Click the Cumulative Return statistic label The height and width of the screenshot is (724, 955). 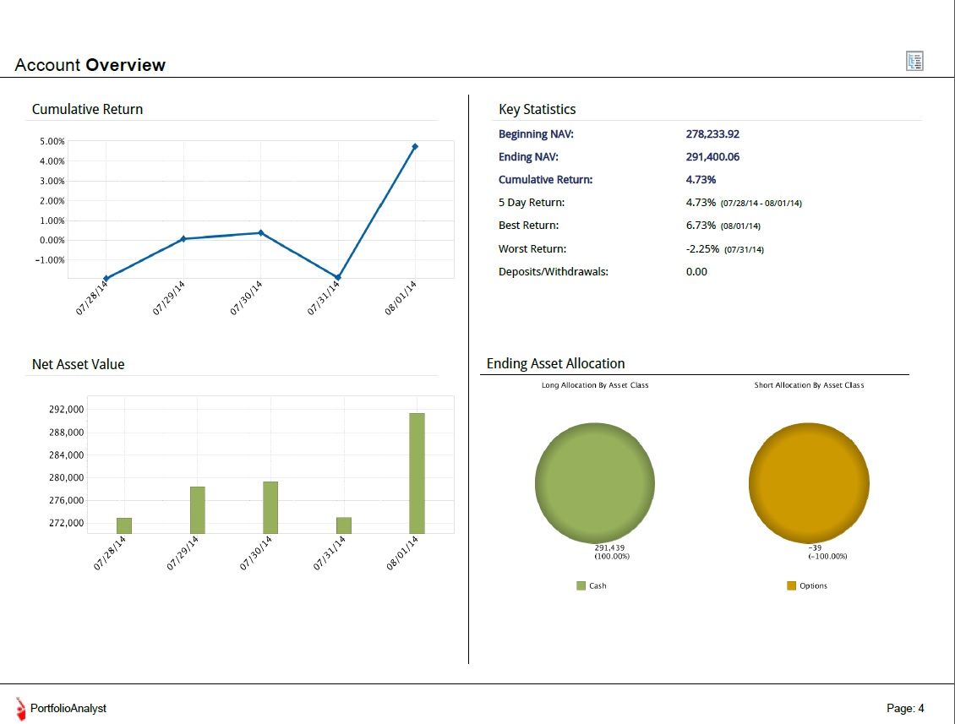545,180
